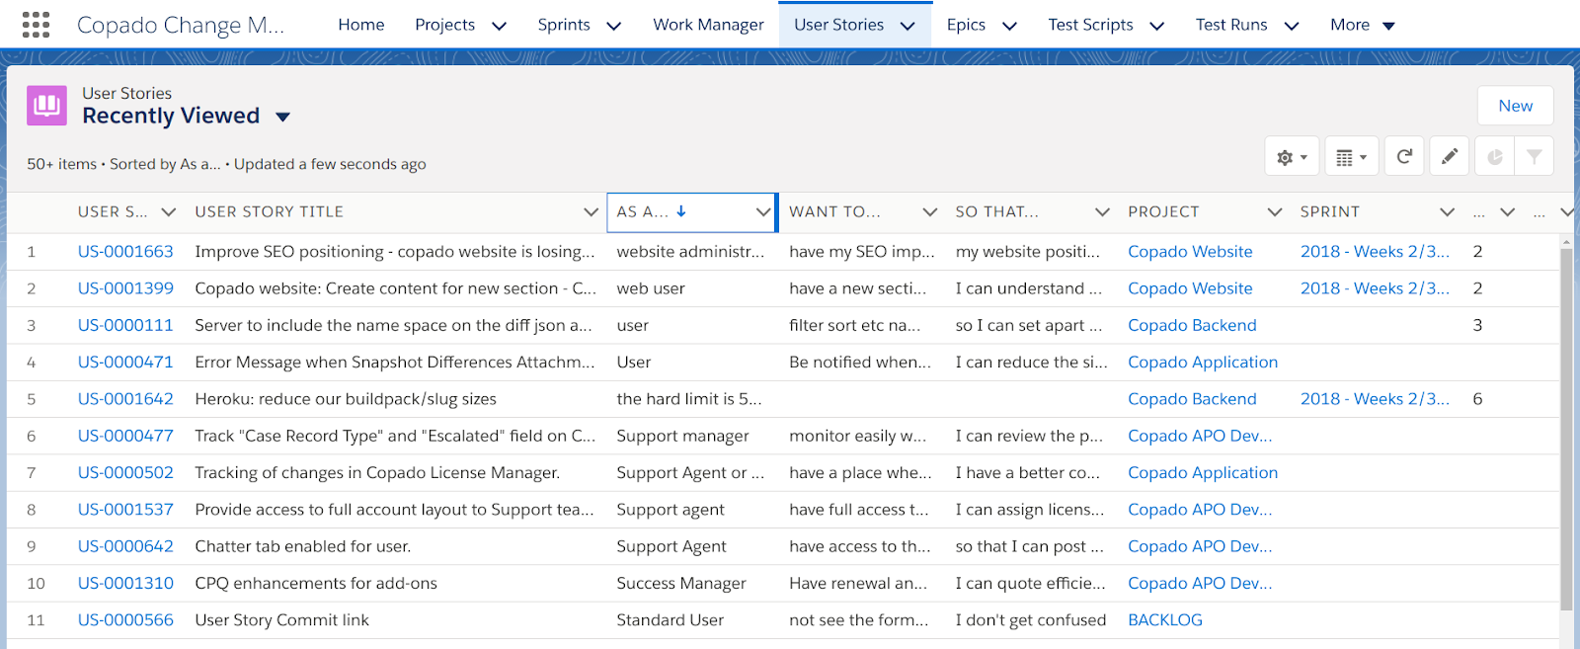Open the As A column menu chevron
The image size is (1580, 649).
762,211
